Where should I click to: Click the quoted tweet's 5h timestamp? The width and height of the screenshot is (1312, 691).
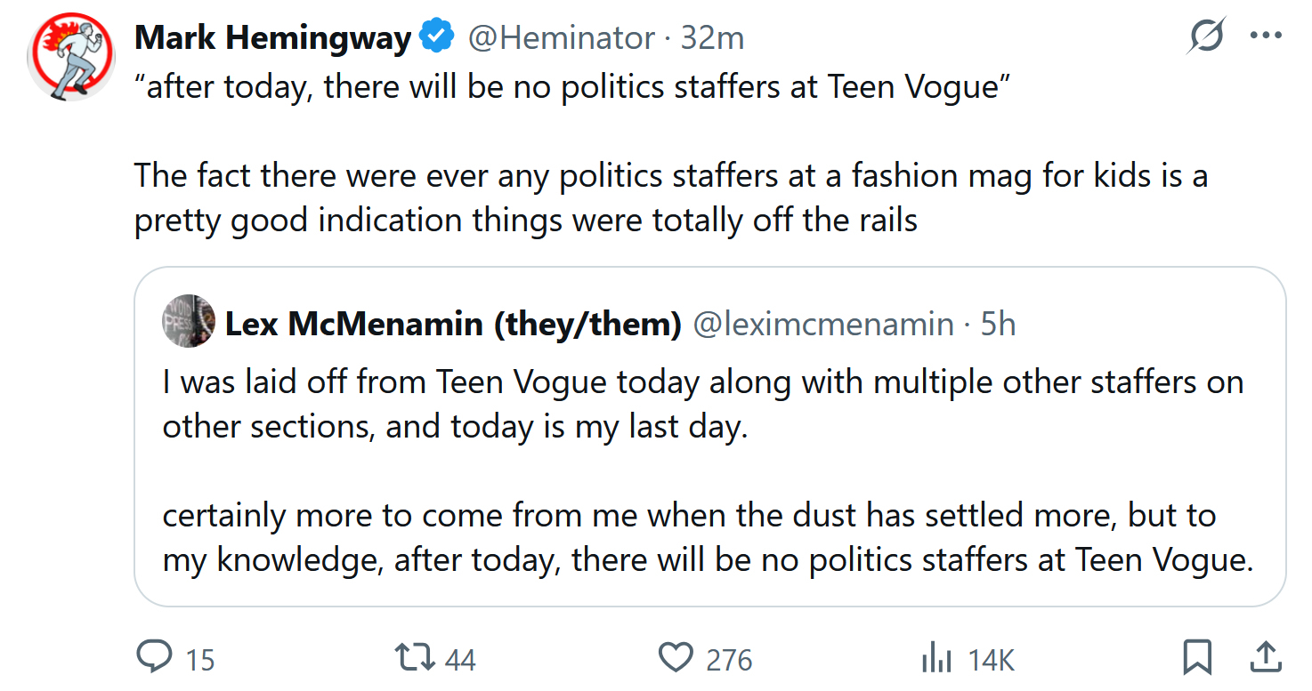[998, 324]
